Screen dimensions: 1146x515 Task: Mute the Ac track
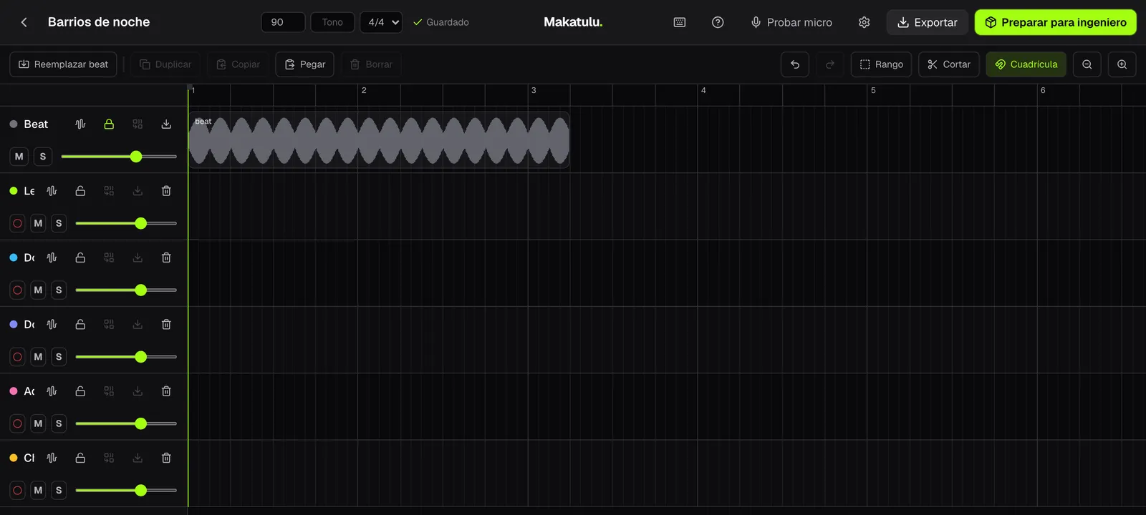point(38,423)
